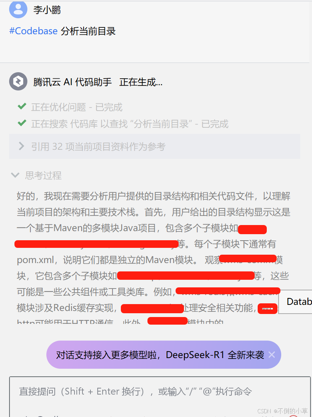
Task: Click the 正在搜索 代码库 completed step
Action: click(x=130, y=124)
